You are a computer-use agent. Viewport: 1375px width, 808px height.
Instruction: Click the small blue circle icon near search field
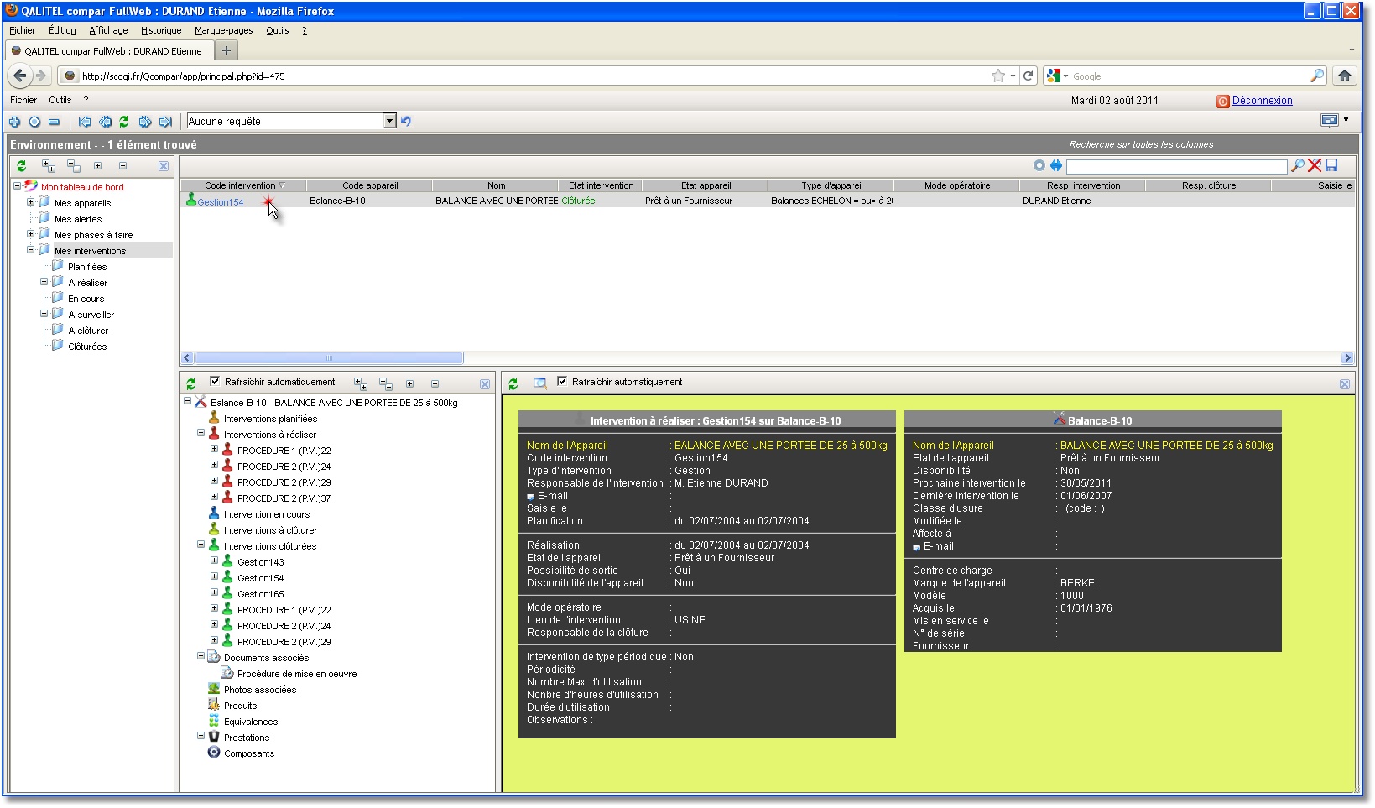[x=1039, y=165]
